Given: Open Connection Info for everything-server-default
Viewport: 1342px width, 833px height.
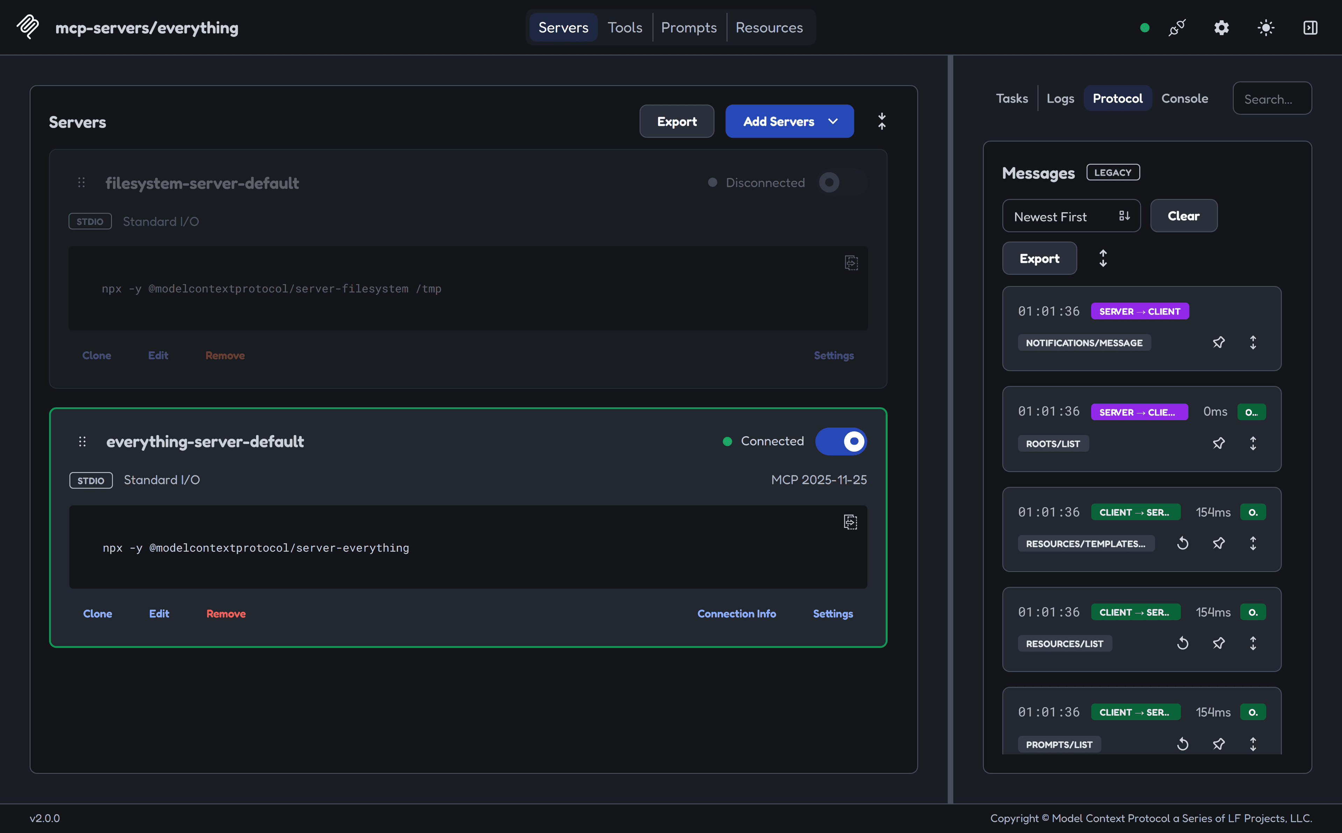Looking at the screenshot, I should 736,614.
